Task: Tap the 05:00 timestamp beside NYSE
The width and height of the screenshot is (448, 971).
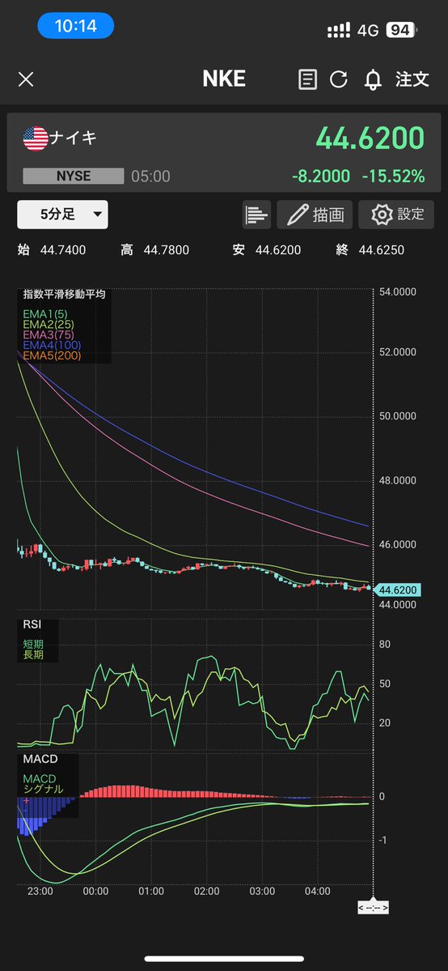Action: click(x=150, y=177)
